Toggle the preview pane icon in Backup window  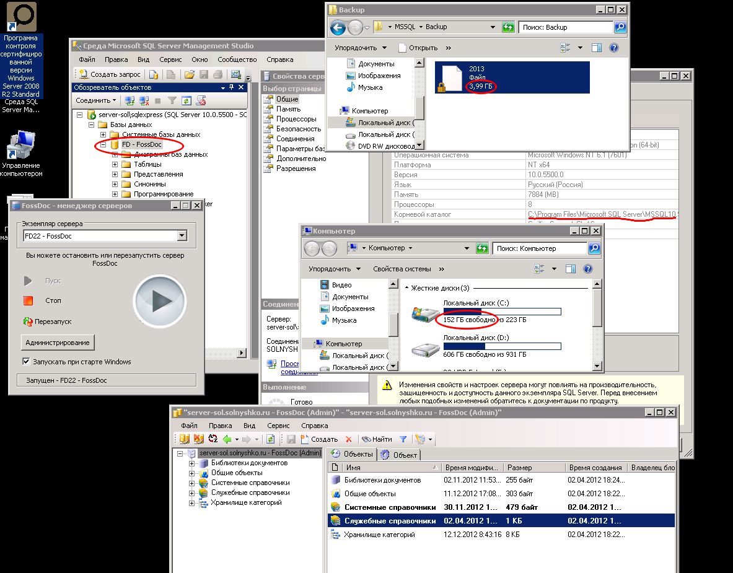click(597, 48)
